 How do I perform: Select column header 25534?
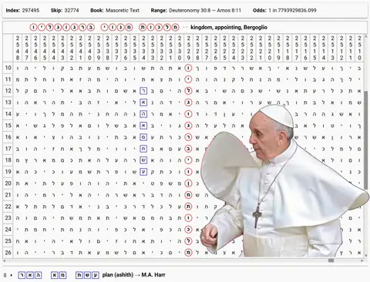pos(143,48)
